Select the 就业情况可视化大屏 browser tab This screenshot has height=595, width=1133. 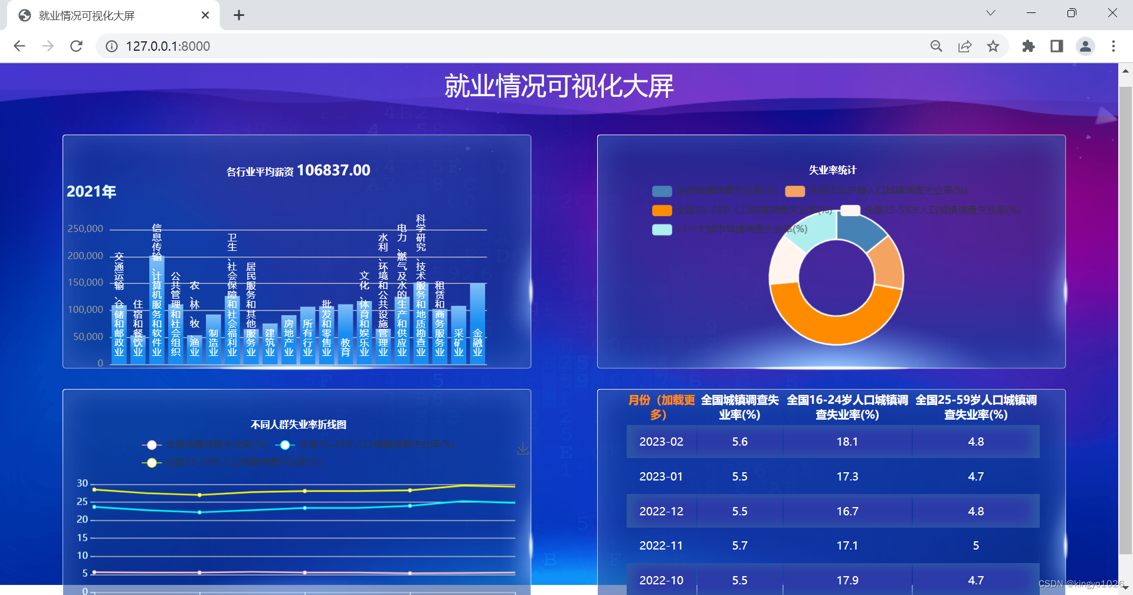[x=113, y=15]
